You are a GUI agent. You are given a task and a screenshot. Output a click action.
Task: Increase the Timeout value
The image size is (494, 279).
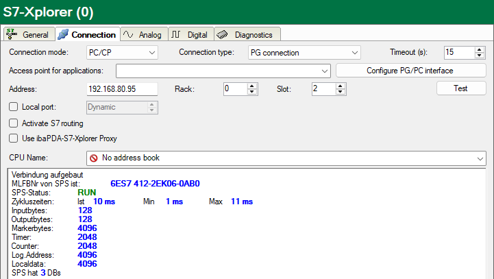click(x=479, y=49)
